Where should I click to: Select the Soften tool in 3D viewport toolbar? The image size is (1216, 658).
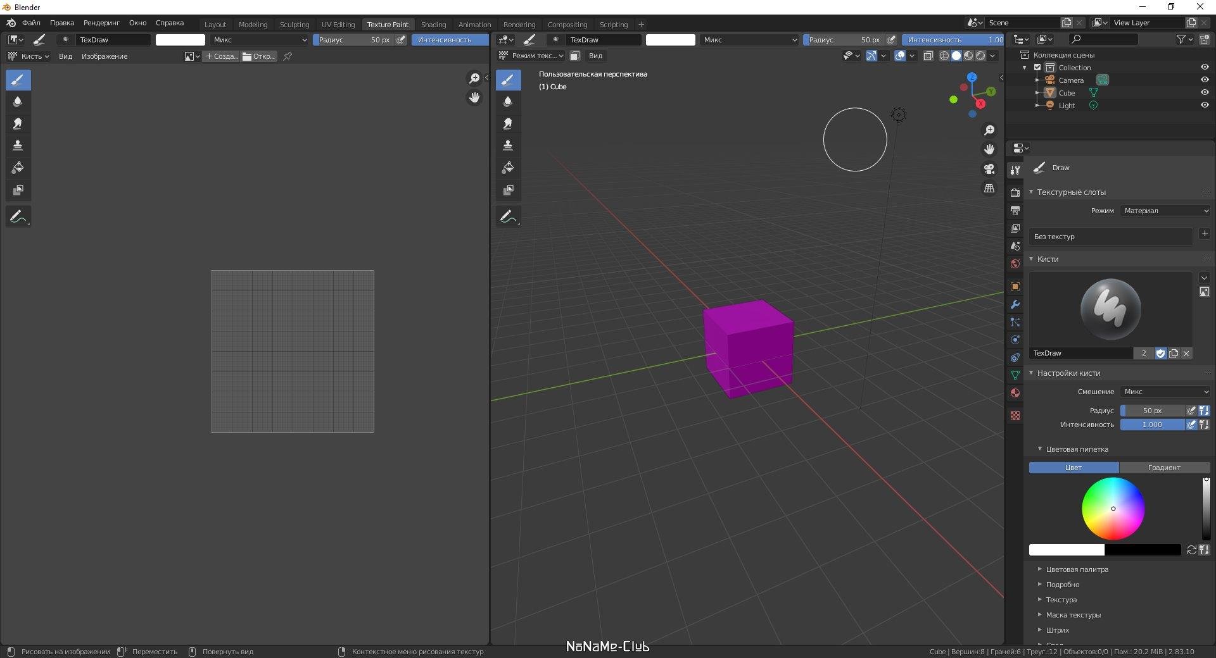click(x=508, y=102)
